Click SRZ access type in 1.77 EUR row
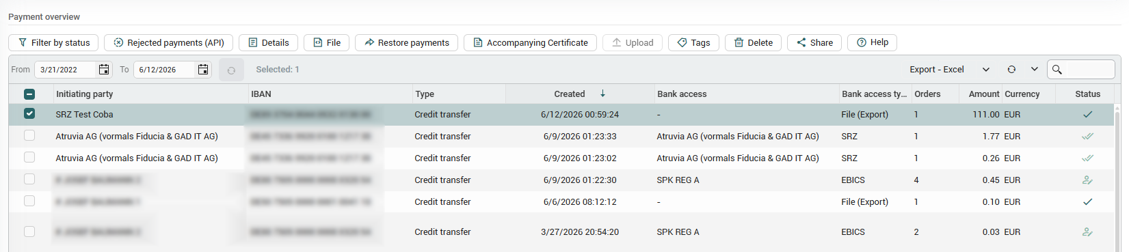 (849, 136)
